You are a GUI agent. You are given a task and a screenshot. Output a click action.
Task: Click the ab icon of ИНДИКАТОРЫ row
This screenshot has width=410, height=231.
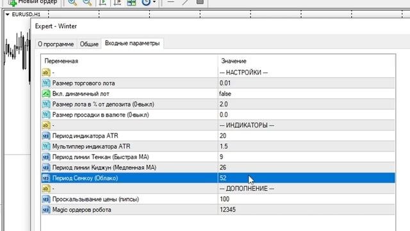pos(46,125)
